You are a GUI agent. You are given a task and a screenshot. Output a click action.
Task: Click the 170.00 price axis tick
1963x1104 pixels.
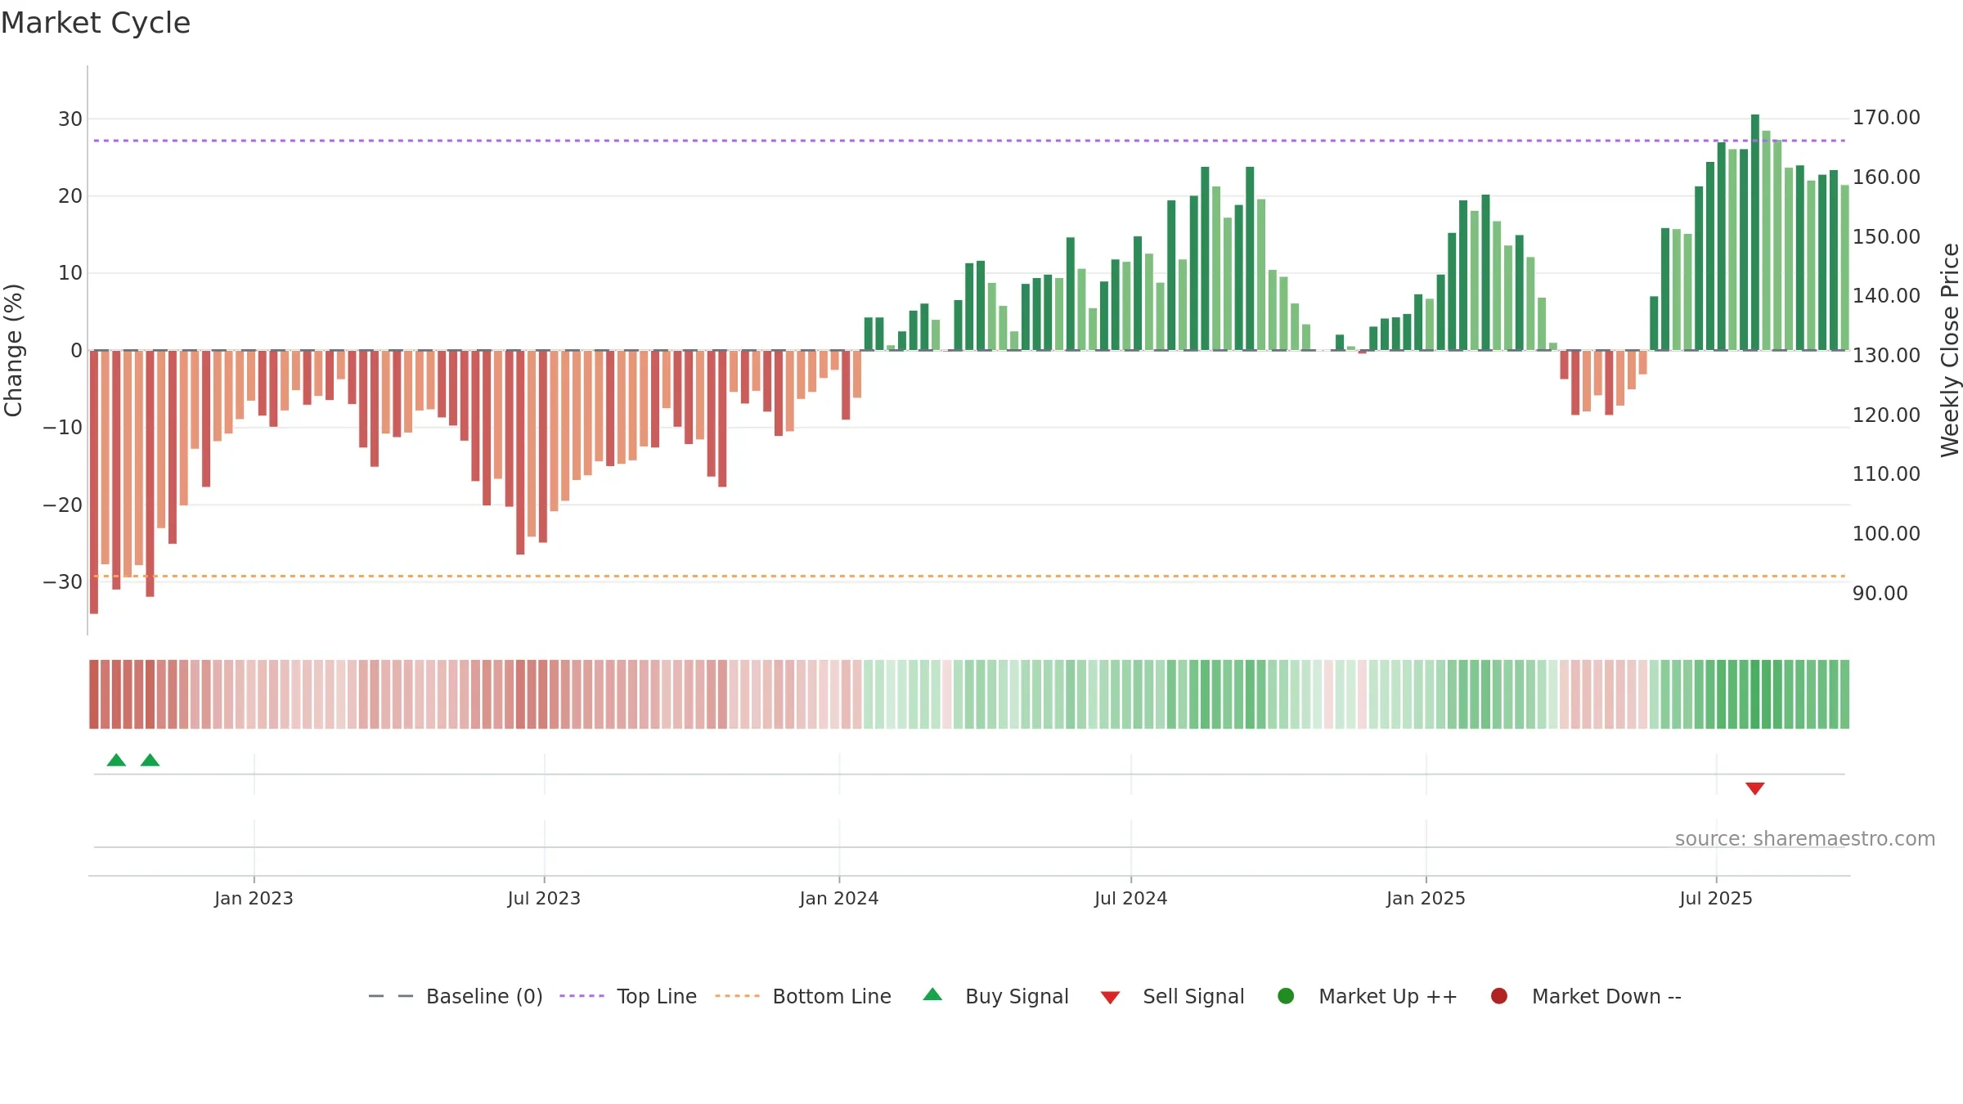pyautogui.click(x=1886, y=118)
